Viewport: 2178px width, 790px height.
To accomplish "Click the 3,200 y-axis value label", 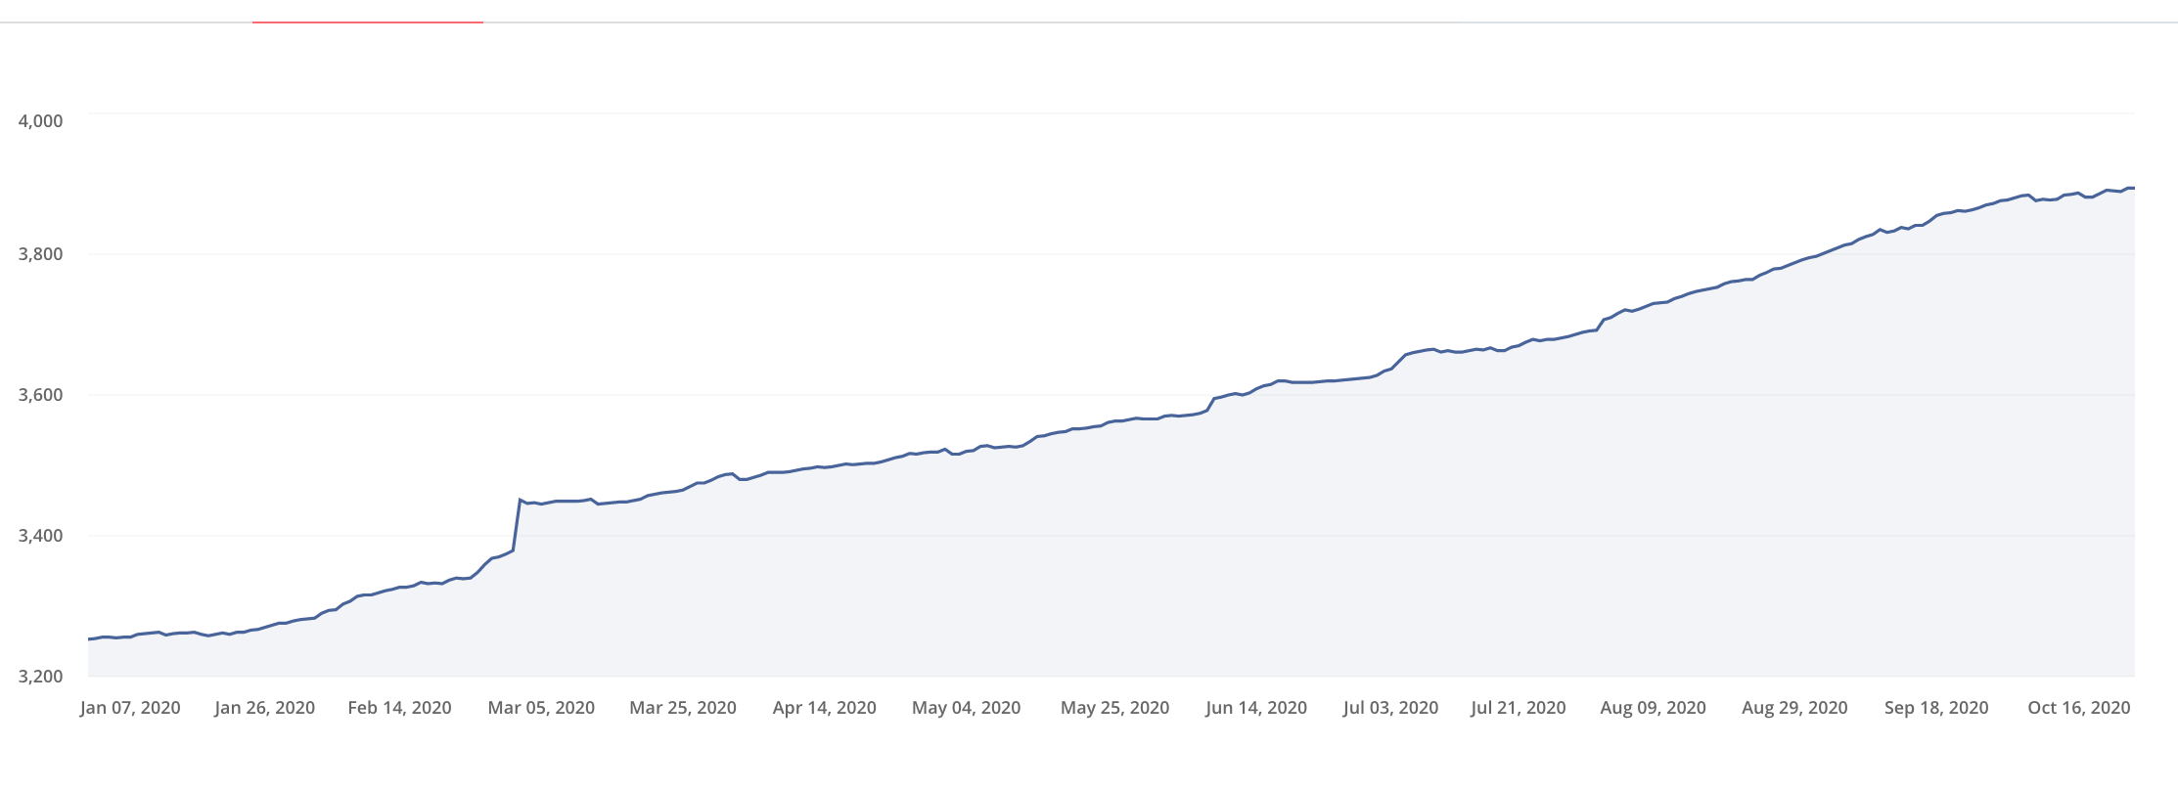I will point(40,677).
